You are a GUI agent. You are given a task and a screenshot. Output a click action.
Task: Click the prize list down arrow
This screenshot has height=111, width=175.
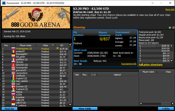(x=171, y=61)
